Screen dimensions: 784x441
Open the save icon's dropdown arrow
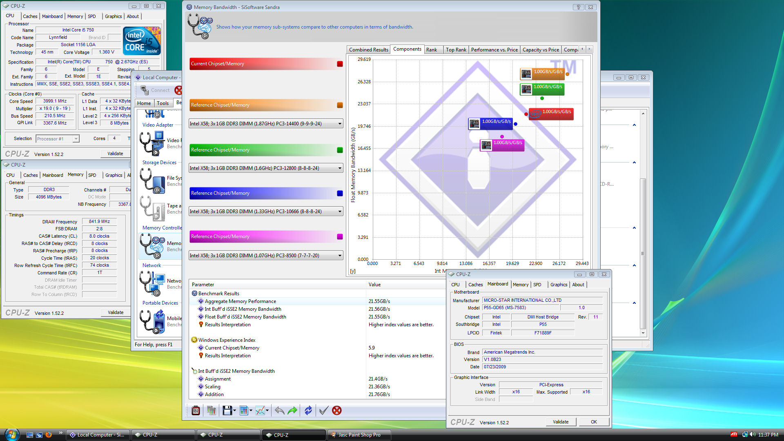(x=234, y=411)
